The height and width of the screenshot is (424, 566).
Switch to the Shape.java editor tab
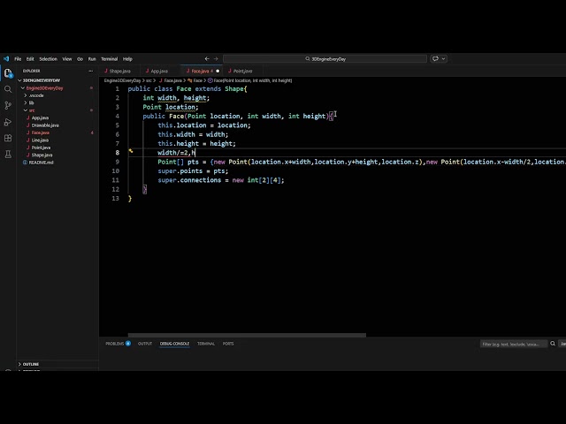[x=119, y=71]
